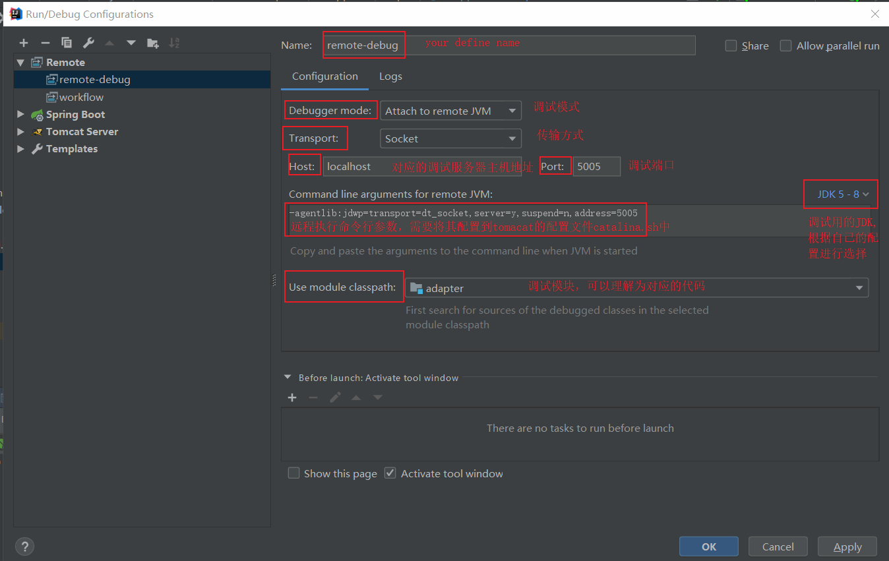Move configuration down in the list
Viewport: 889px width, 561px height.
coord(131,43)
